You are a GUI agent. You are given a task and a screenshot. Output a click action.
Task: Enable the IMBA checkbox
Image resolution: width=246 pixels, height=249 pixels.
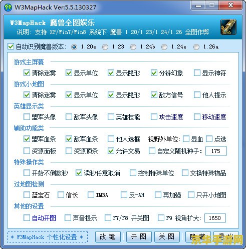coord(91,195)
